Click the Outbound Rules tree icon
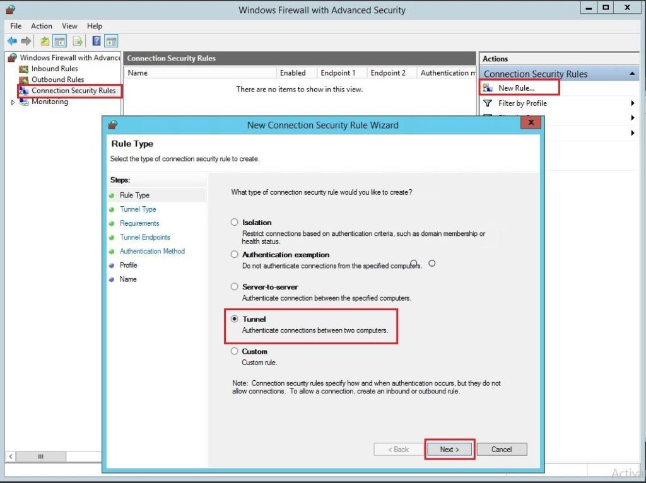 pyautogui.click(x=24, y=79)
